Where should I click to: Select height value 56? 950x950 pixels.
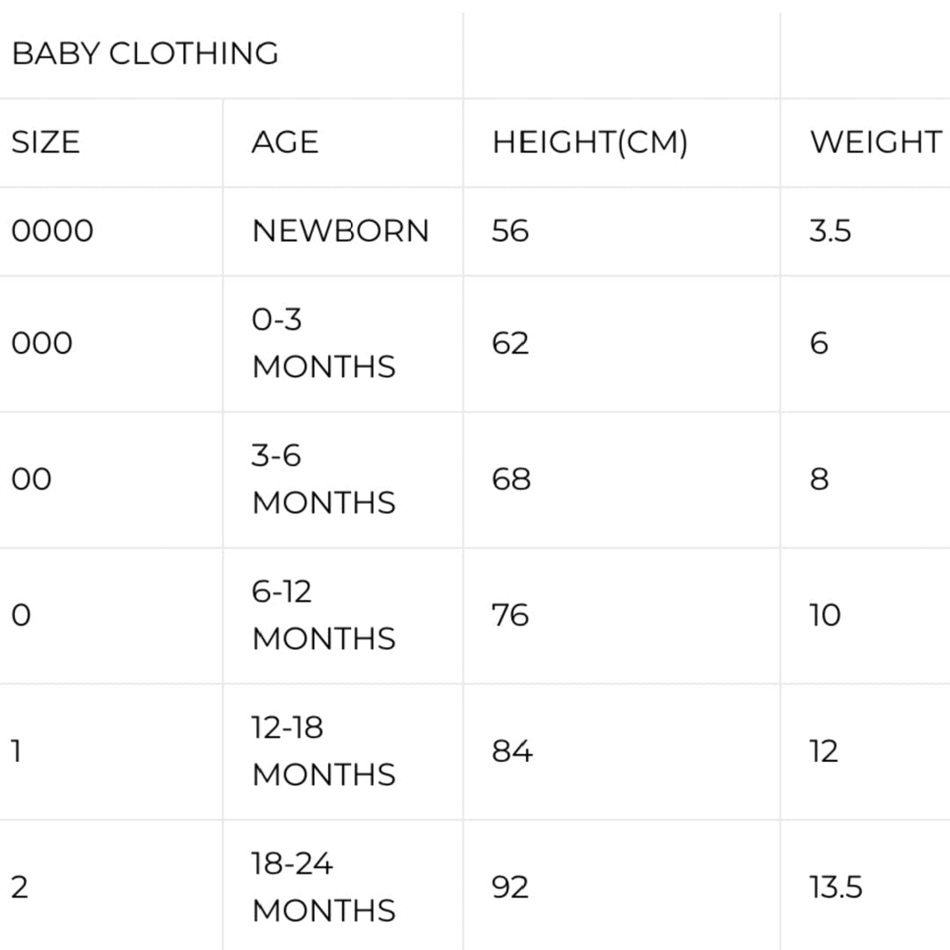(x=510, y=231)
